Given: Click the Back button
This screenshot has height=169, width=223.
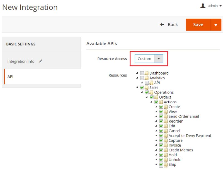Looking at the screenshot, I should click(169, 25).
